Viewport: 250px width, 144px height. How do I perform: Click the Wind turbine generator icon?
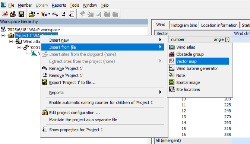click(172, 68)
